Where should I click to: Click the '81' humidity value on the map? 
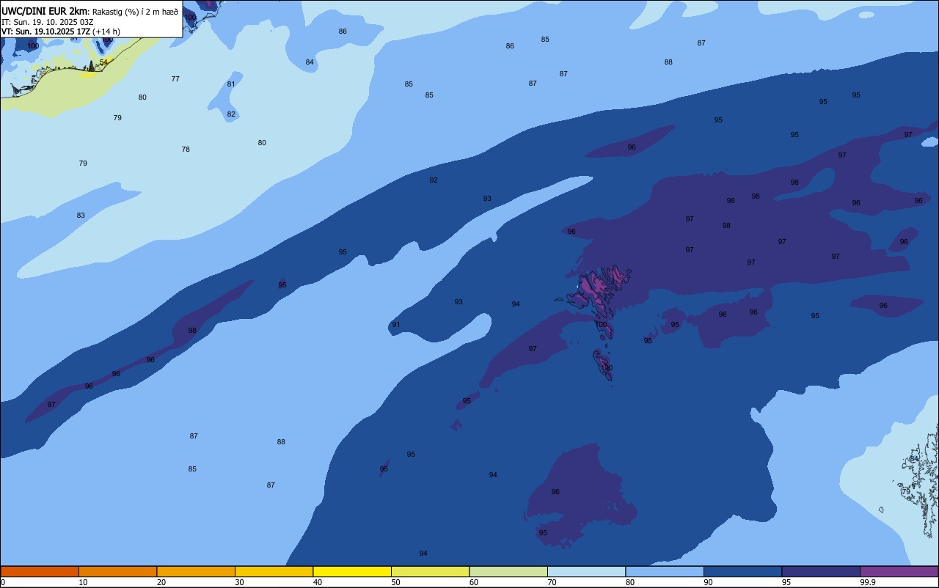pos(231,84)
